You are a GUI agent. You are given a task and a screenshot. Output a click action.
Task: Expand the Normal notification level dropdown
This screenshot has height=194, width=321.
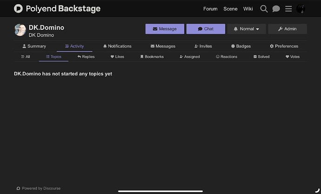247,29
